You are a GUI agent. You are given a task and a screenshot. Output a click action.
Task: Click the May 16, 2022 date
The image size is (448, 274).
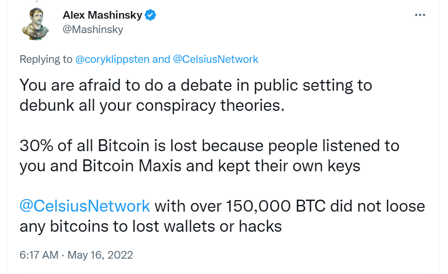[100, 254]
